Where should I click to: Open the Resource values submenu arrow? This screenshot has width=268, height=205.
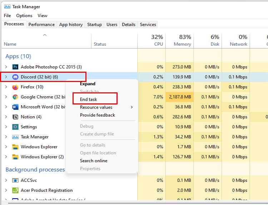131,107
